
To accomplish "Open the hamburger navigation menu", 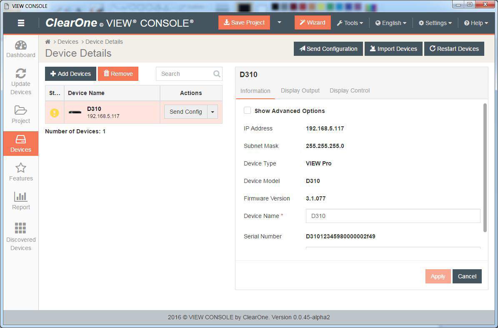I will [x=21, y=23].
